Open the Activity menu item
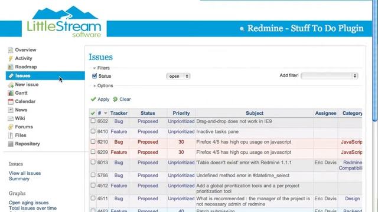378x212 pixels. click(24, 58)
